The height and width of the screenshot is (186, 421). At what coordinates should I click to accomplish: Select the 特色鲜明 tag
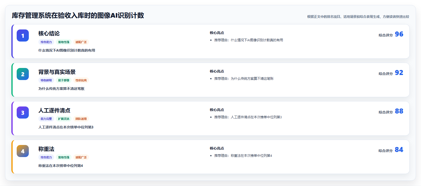click(x=46, y=80)
